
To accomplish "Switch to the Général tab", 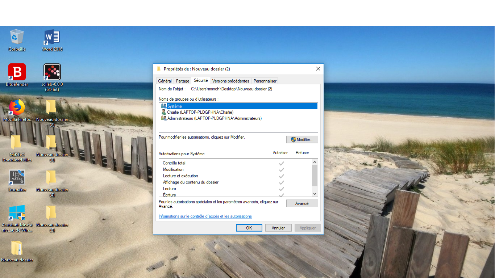I will [165, 81].
